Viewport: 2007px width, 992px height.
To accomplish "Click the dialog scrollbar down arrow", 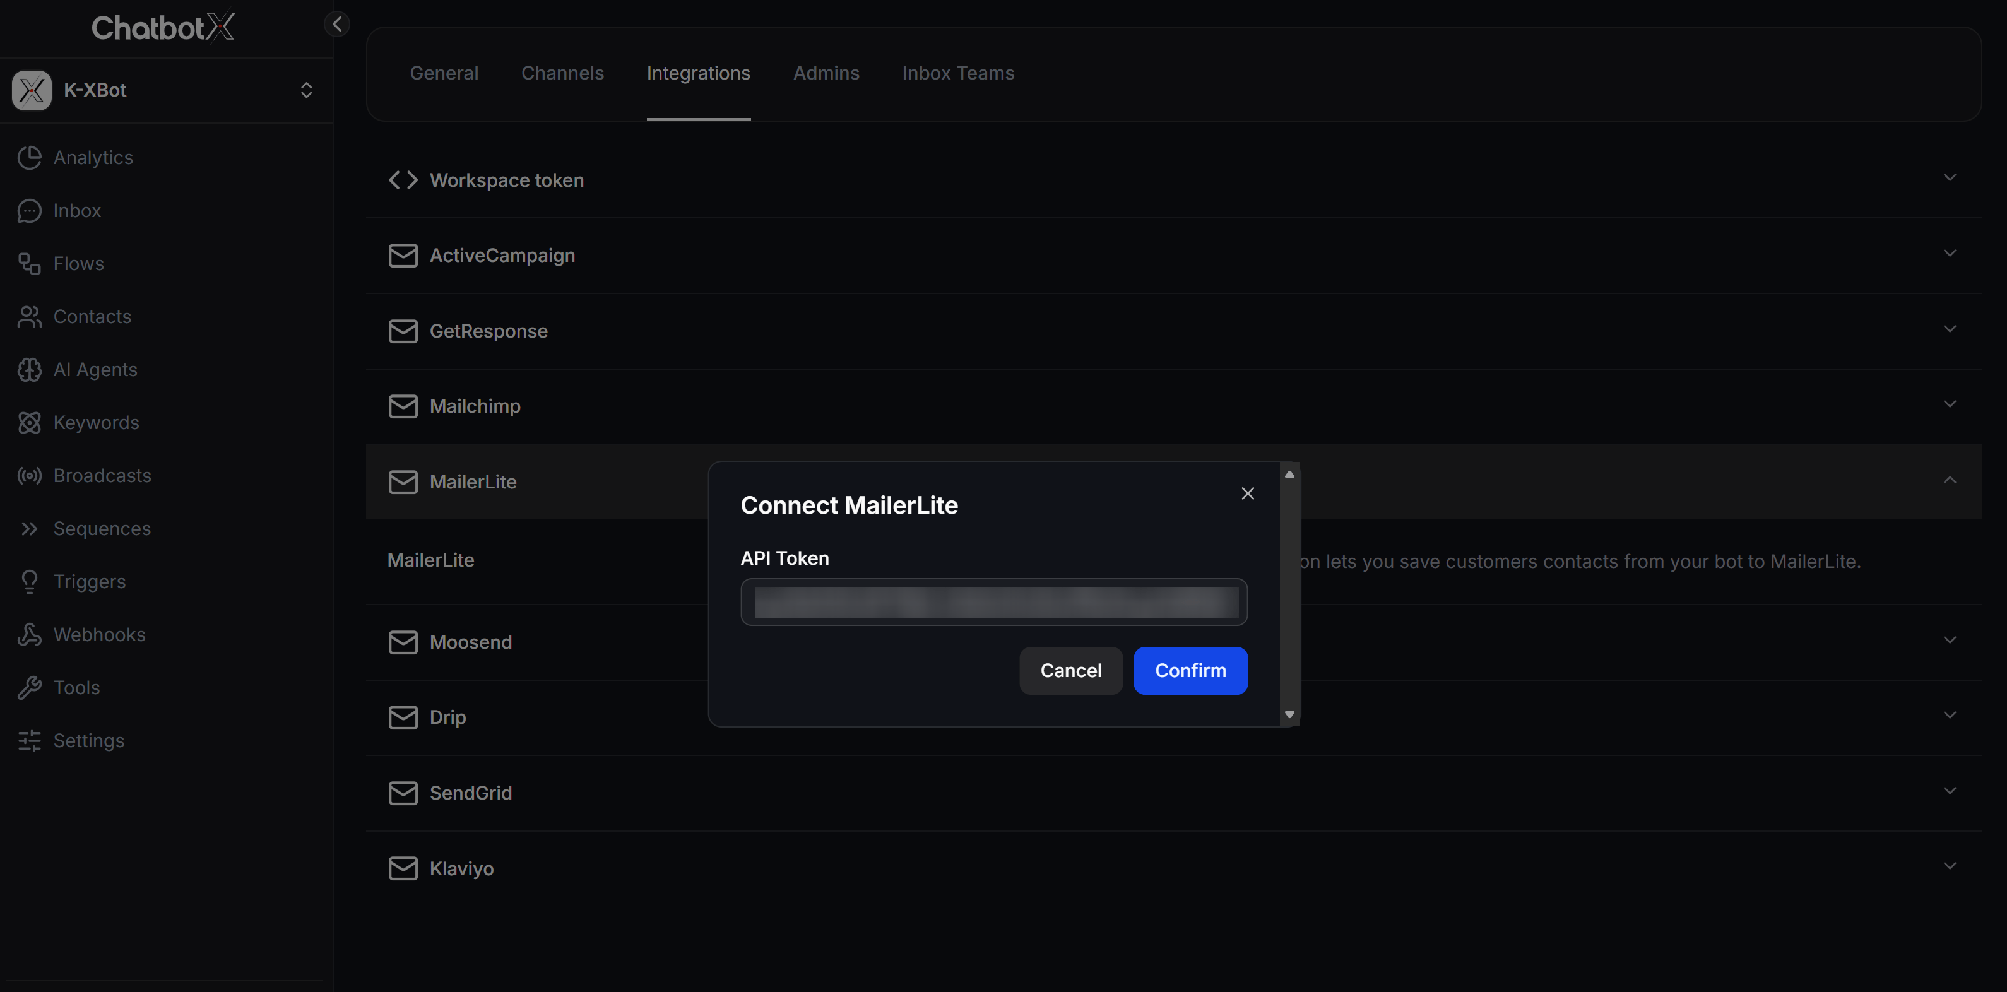I will (1289, 714).
